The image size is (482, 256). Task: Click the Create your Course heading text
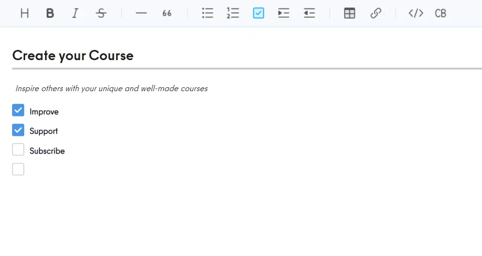[x=73, y=56]
